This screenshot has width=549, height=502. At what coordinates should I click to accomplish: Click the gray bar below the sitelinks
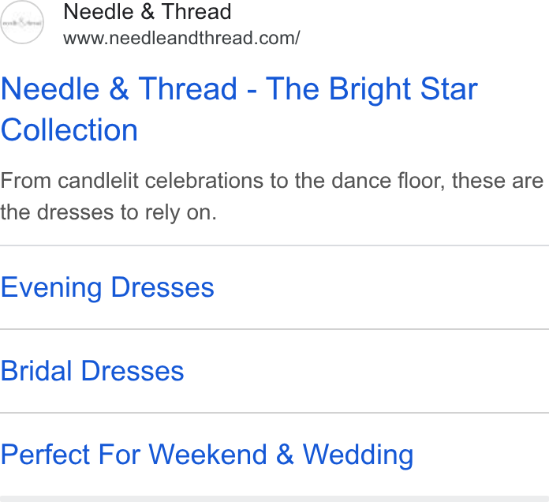coord(274,499)
